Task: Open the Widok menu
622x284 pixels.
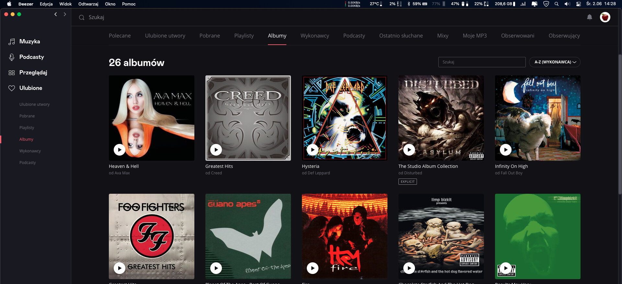Action: [x=65, y=4]
